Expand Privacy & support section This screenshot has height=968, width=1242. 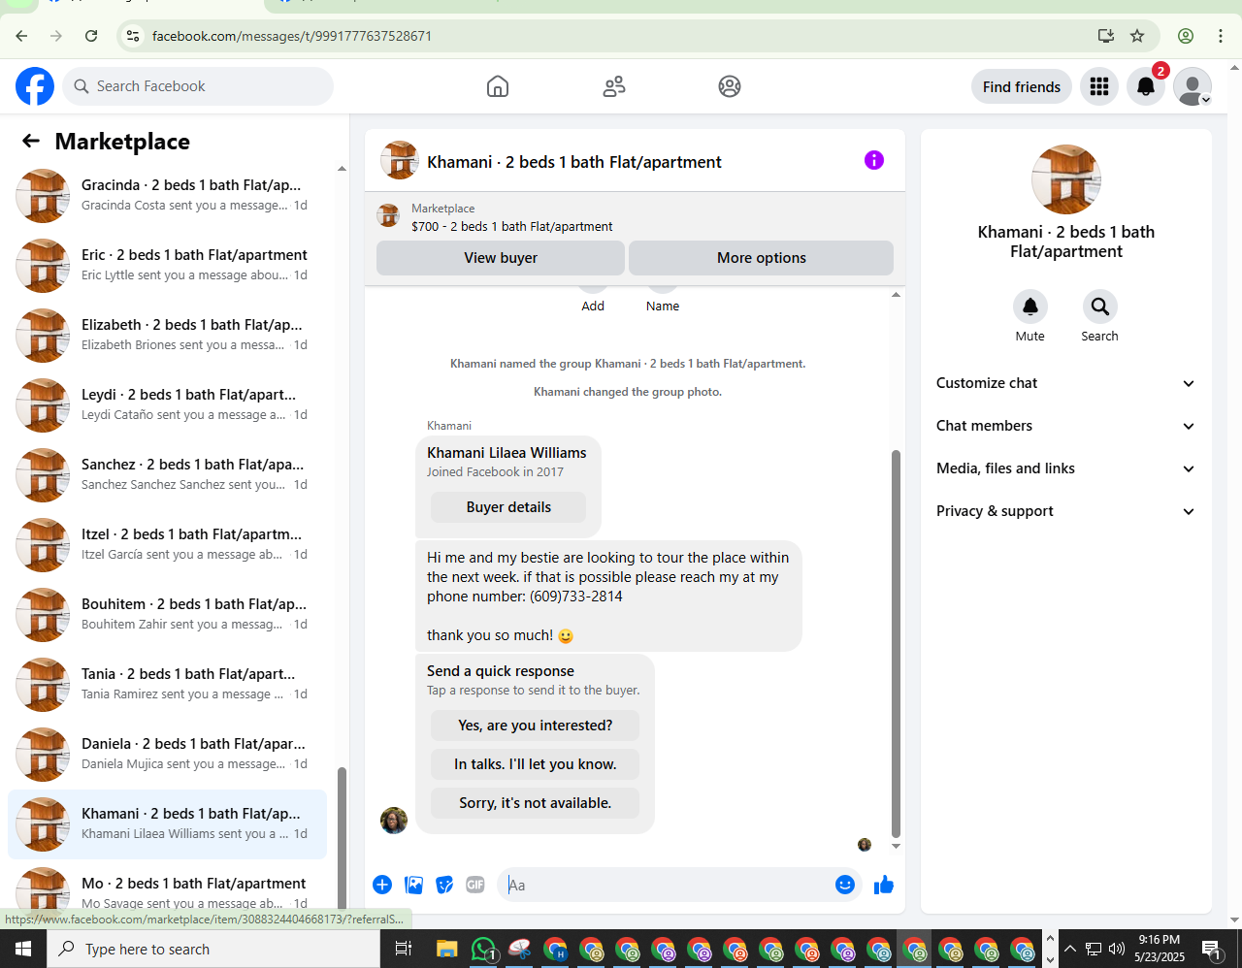tap(1065, 511)
